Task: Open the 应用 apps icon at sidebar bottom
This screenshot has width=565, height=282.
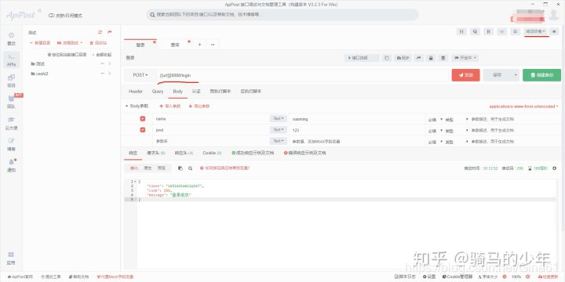Action: 12,258
